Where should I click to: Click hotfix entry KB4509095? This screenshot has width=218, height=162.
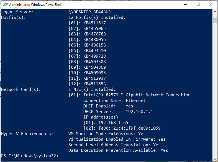pos(94,73)
